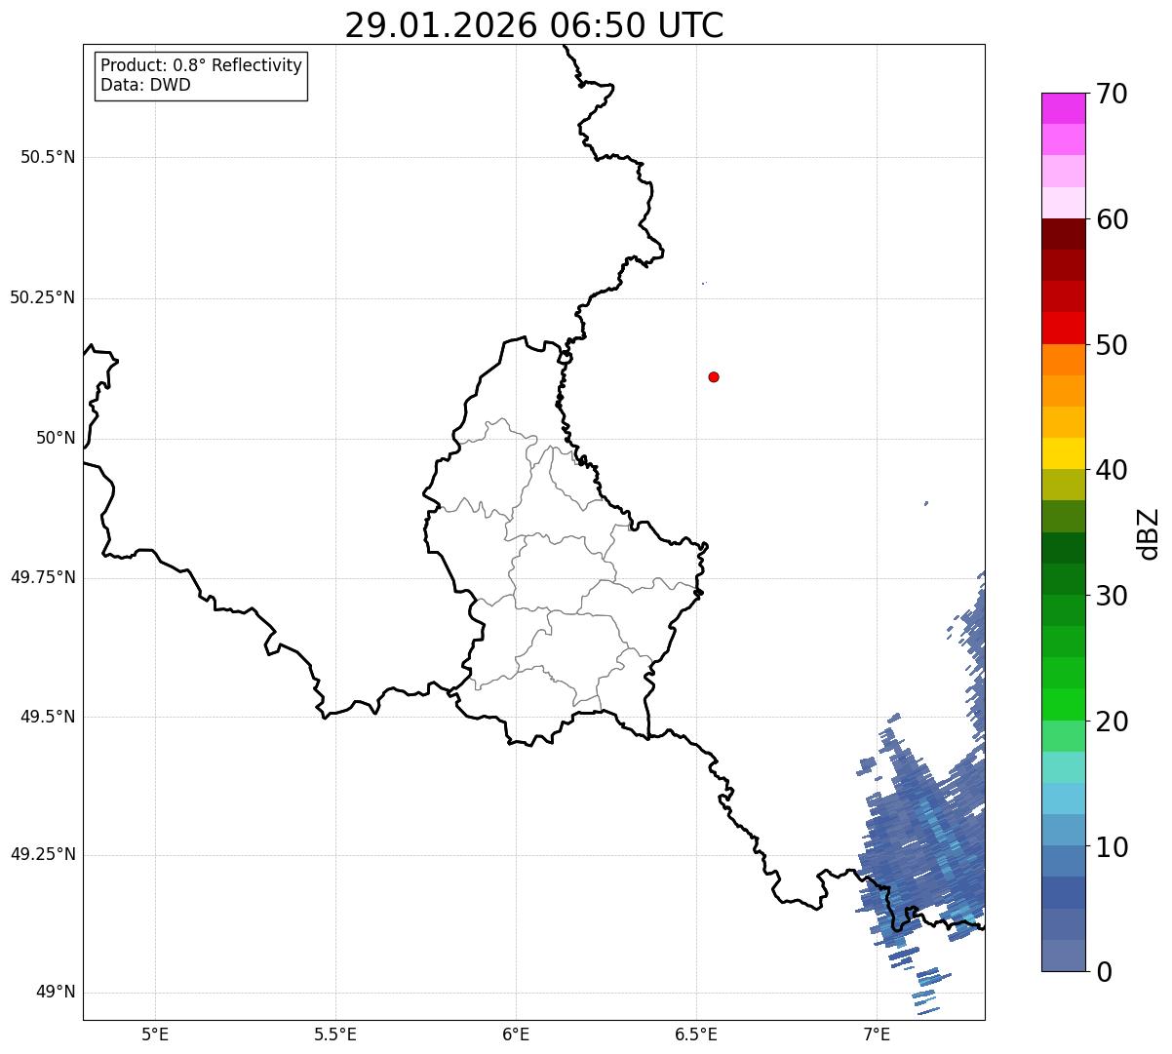Click the colorbar tick label "20"

[1113, 722]
